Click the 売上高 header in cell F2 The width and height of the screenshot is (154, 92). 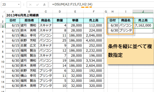pos(94,20)
